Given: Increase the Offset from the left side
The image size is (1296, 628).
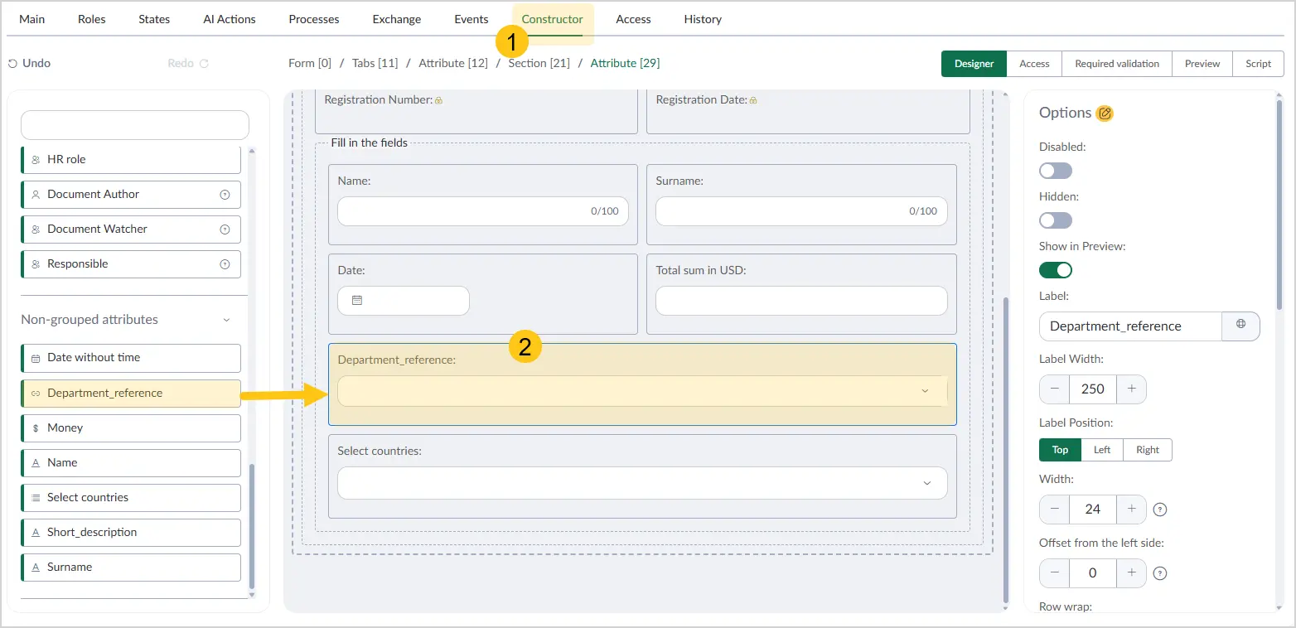Looking at the screenshot, I should (1131, 572).
